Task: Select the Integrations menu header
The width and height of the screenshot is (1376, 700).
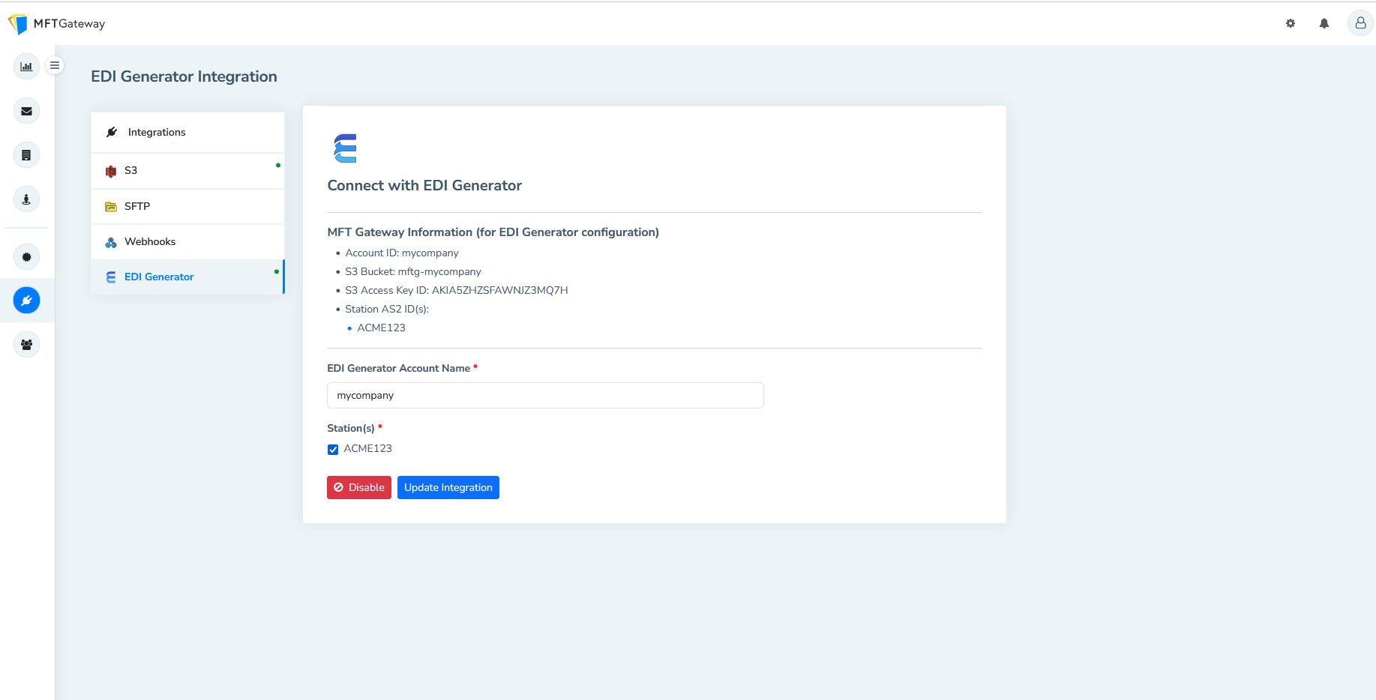Action: [187, 132]
